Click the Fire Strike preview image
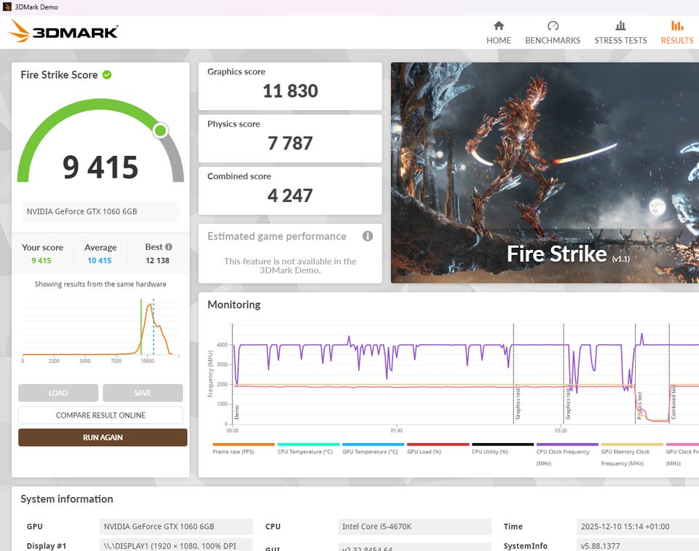The height and width of the screenshot is (551, 699). click(545, 173)
